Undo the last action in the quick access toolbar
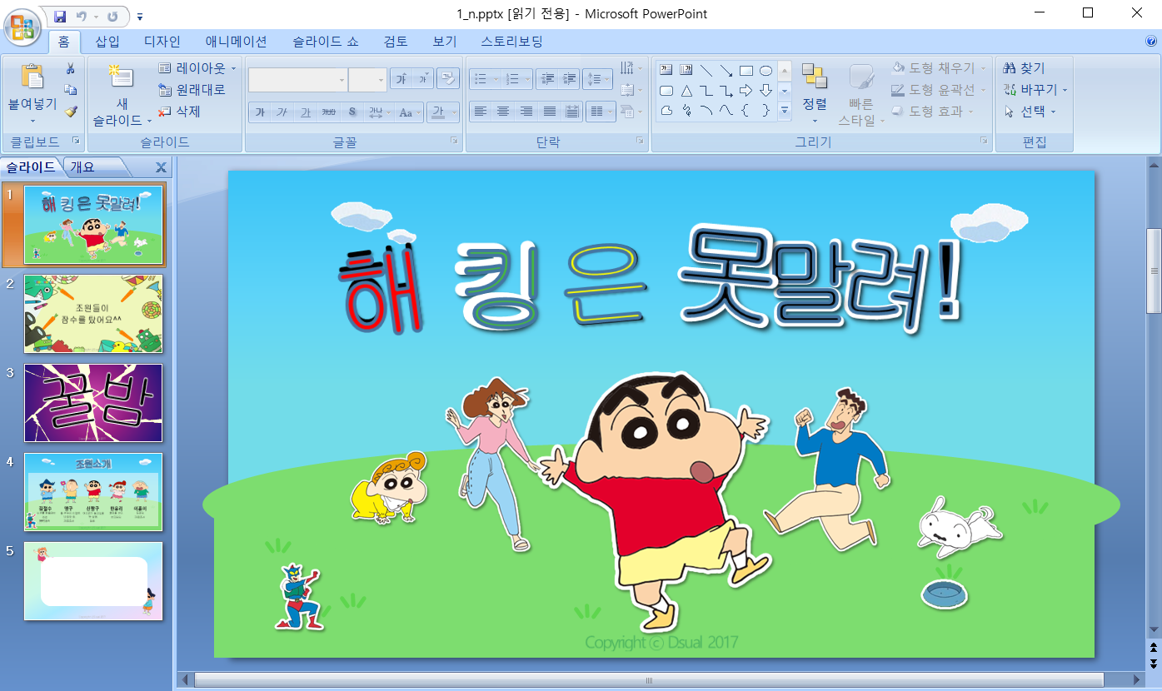Image resolution: width=1162 pixels, height=691 pixels. pyautogui.click(x=81, y=15)
